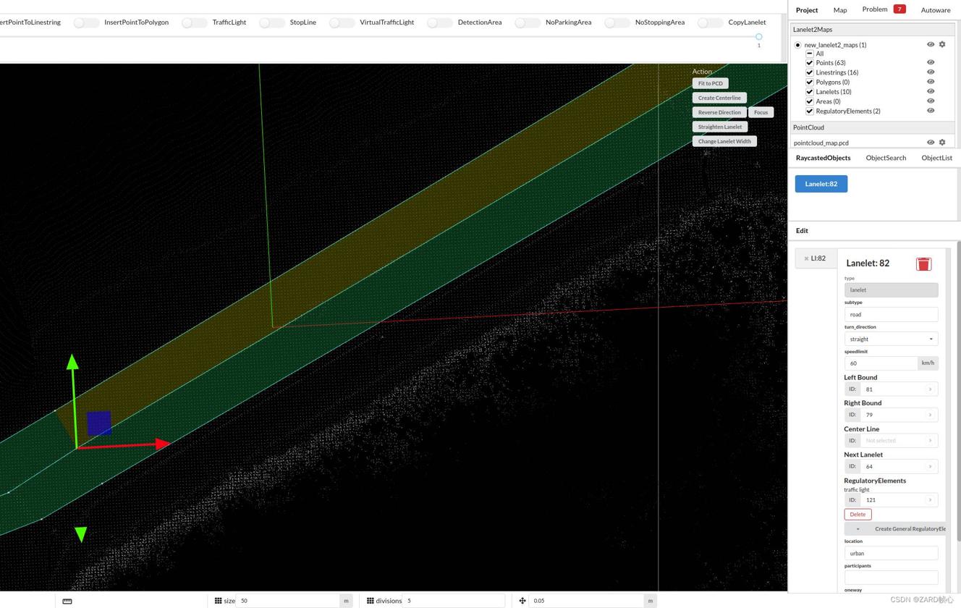Switch to the Problem tab
The width and height of the screenshot is (961, 608).
click(875, 9)
